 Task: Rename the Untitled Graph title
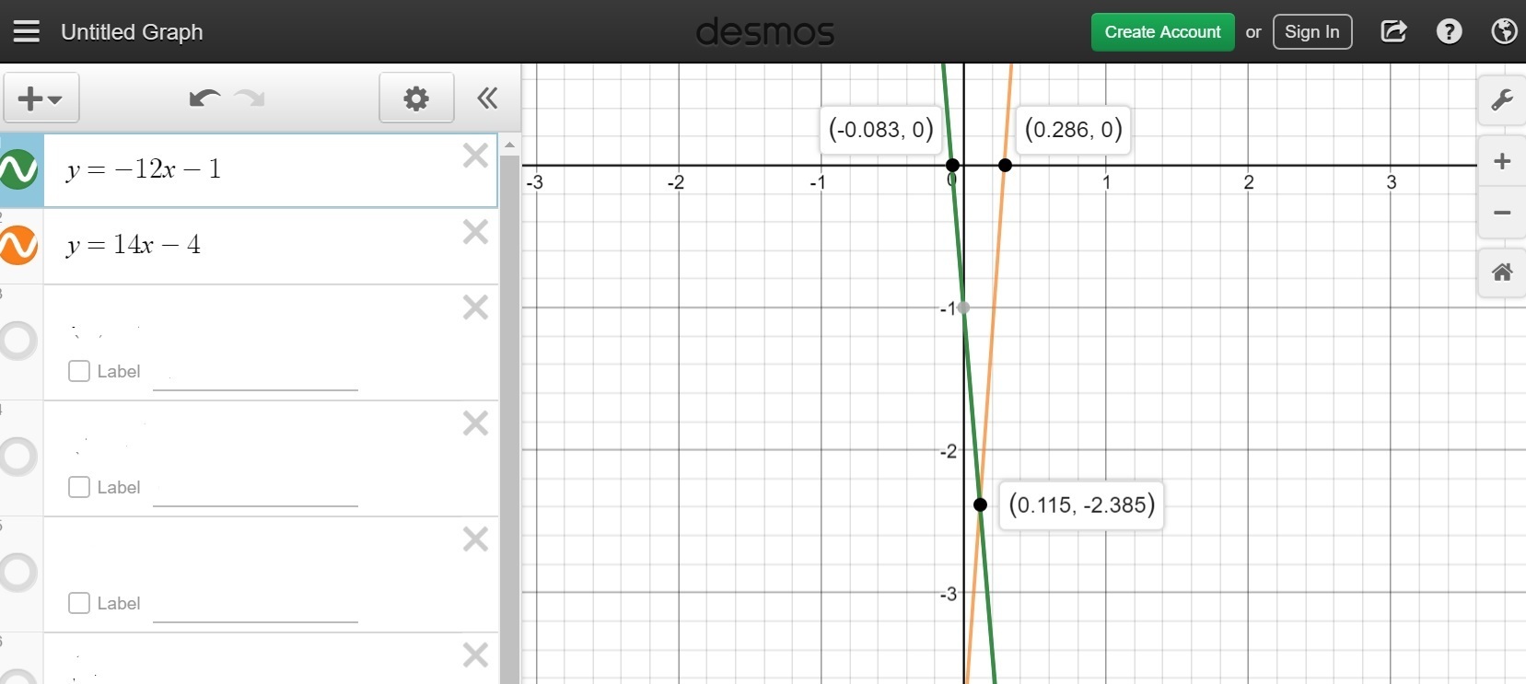[x=132, y=32]
